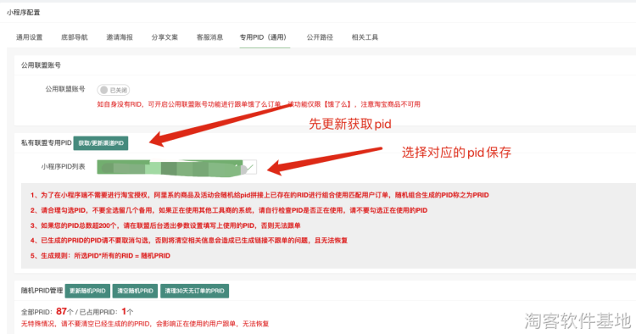Switch to the 底部导航 tab
Image resolution: width=636 pixels, height=334 pixels.
[75, 37]
